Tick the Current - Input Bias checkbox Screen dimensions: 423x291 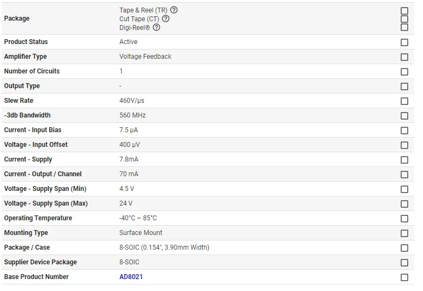[404, 131]
